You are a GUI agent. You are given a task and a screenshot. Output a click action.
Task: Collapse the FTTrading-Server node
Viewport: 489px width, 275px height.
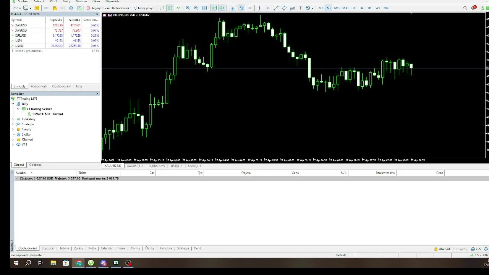tap(18, 109)
